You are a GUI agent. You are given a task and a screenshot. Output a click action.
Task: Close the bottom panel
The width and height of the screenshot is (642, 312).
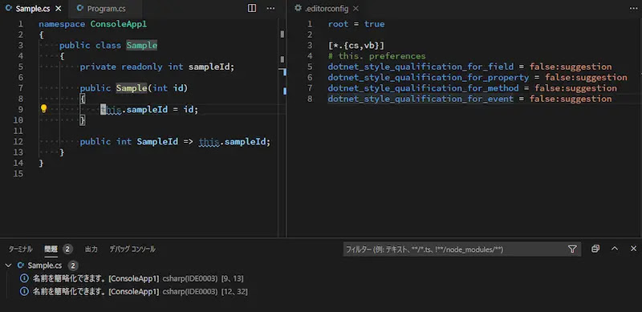tap(633, 249)
